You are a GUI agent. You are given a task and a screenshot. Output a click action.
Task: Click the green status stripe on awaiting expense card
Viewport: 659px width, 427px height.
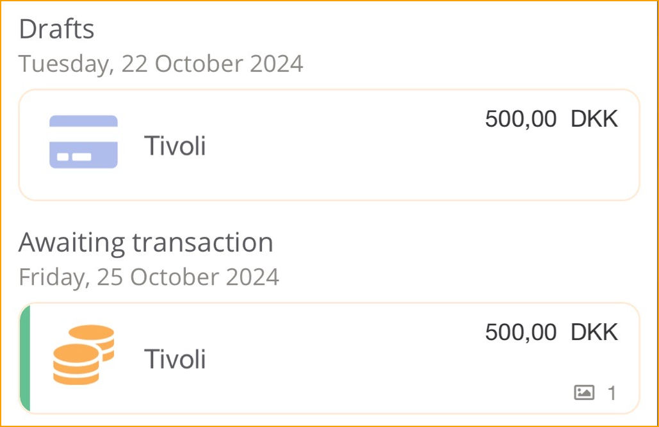pos(25,358)
